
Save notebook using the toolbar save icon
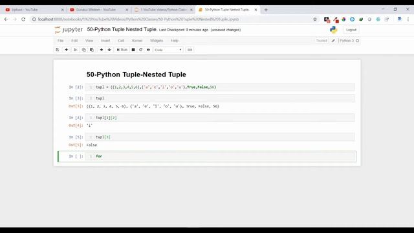[58, 50]
